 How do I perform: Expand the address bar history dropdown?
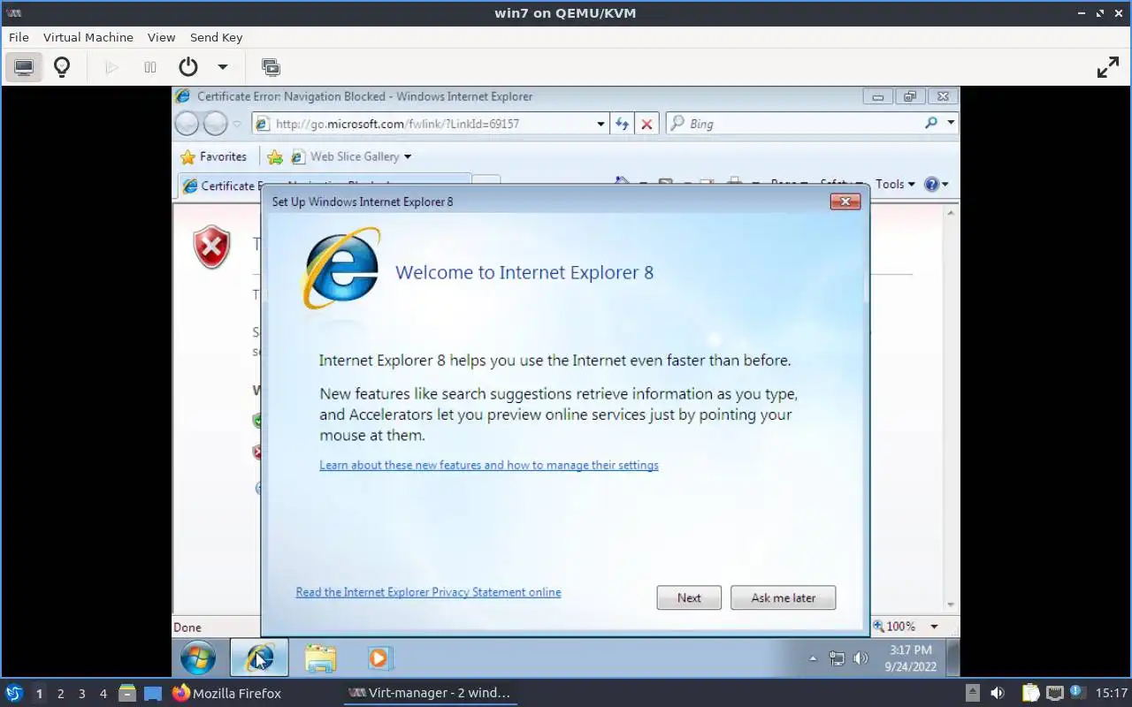(x=600, y=124)
